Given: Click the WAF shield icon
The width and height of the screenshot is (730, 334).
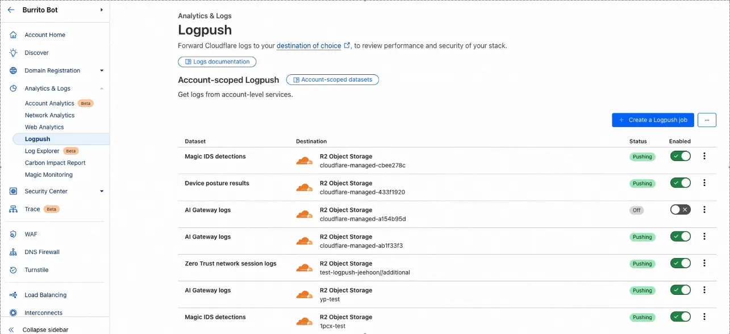Looking at the screenshot, I should (12, 234).
